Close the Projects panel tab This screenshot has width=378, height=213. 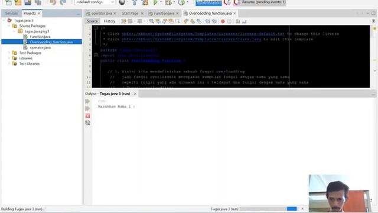coord(39,13)
